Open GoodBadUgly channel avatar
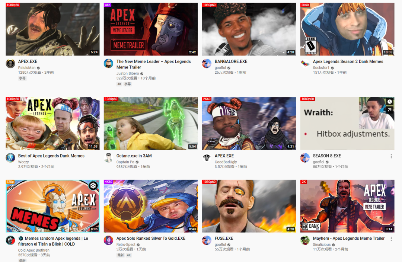The height and width of the screenshot is (262, 402). 207,158
